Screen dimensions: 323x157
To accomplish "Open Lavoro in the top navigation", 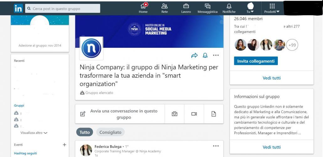I will point(186,8).
